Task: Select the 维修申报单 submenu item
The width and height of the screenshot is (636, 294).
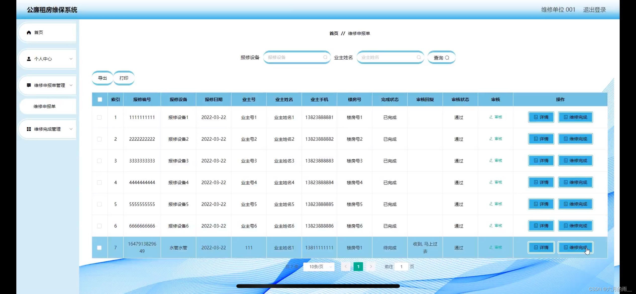Action: coord(44,106)
